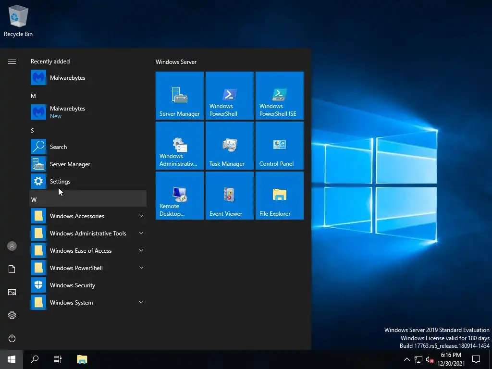Screen dimensions: 492x369
Task: Open the Recycle Bin on the desktop
Action: click(18, 21)
